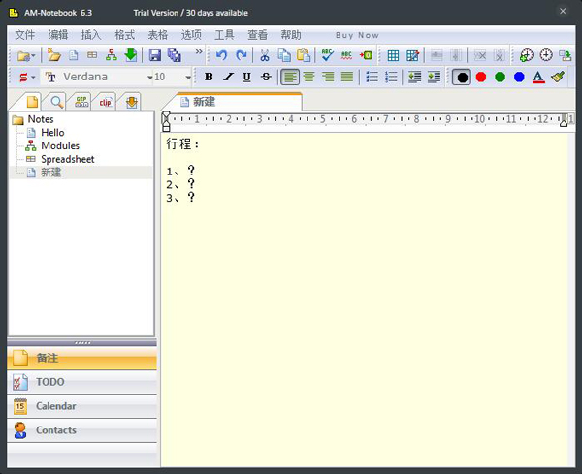Toggle bold formatting
Screen dimensions: 582x474
click(x=209, y=77)
